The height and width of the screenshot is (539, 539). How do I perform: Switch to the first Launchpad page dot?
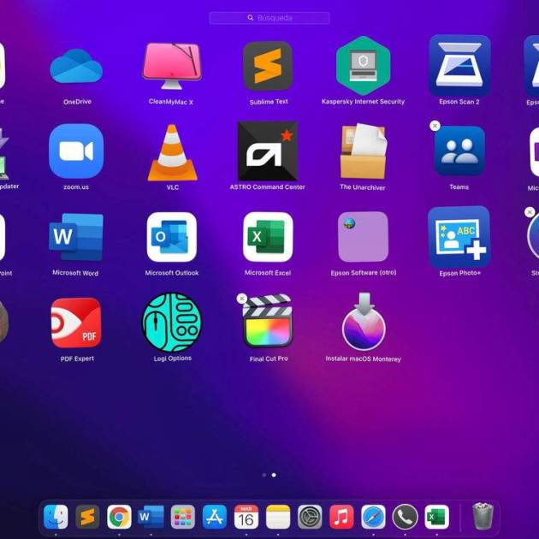coord(264,474)
